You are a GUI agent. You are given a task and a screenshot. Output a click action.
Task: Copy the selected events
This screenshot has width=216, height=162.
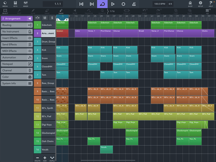pyautogui.click(x=175, y=11)
